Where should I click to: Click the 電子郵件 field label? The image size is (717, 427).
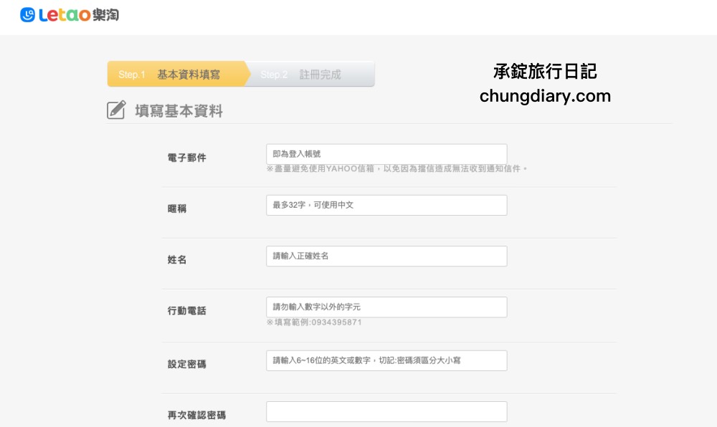tap(186, 158)
